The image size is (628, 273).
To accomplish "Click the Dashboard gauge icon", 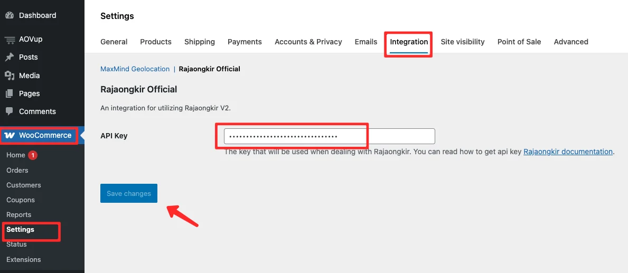I will tap(10, 16).
